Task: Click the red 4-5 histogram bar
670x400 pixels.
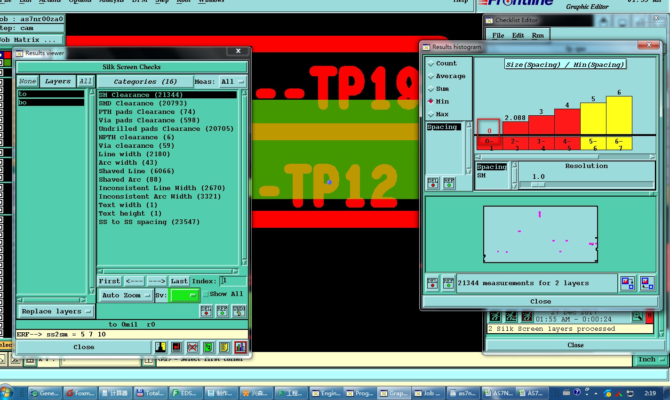Action: [567, 122]
